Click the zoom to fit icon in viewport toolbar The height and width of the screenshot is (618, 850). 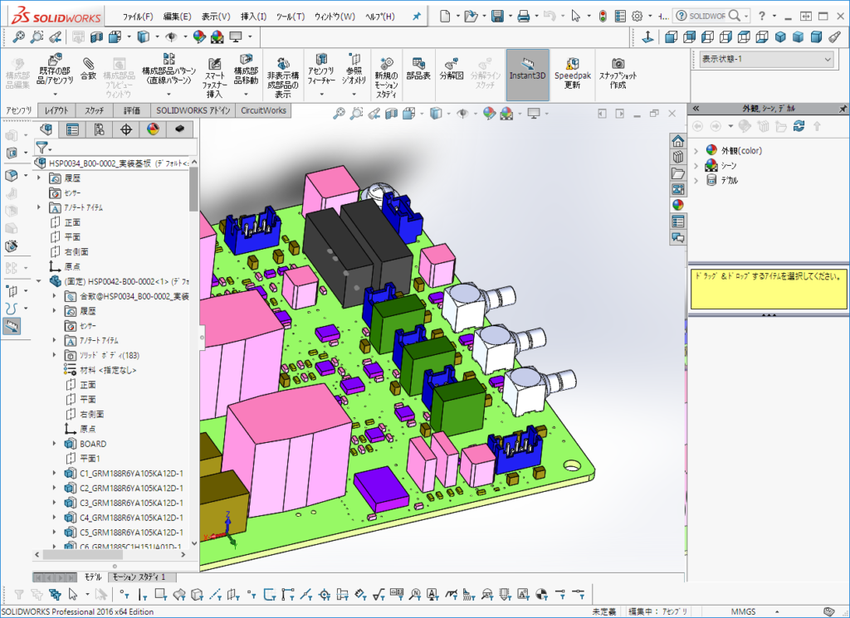pyautogui.click(x=339, y=113)
